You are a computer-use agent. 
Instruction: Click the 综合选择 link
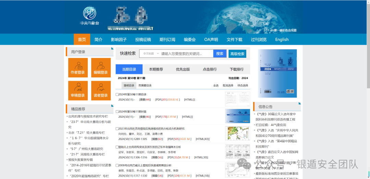(x=243, y=85)
